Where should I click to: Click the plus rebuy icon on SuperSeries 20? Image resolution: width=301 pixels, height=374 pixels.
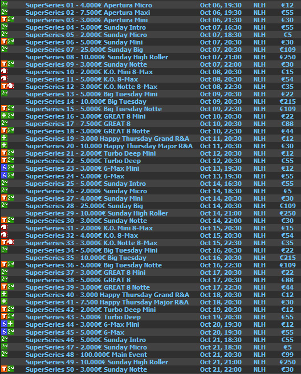pyautogui.click(x=5, y=145)
